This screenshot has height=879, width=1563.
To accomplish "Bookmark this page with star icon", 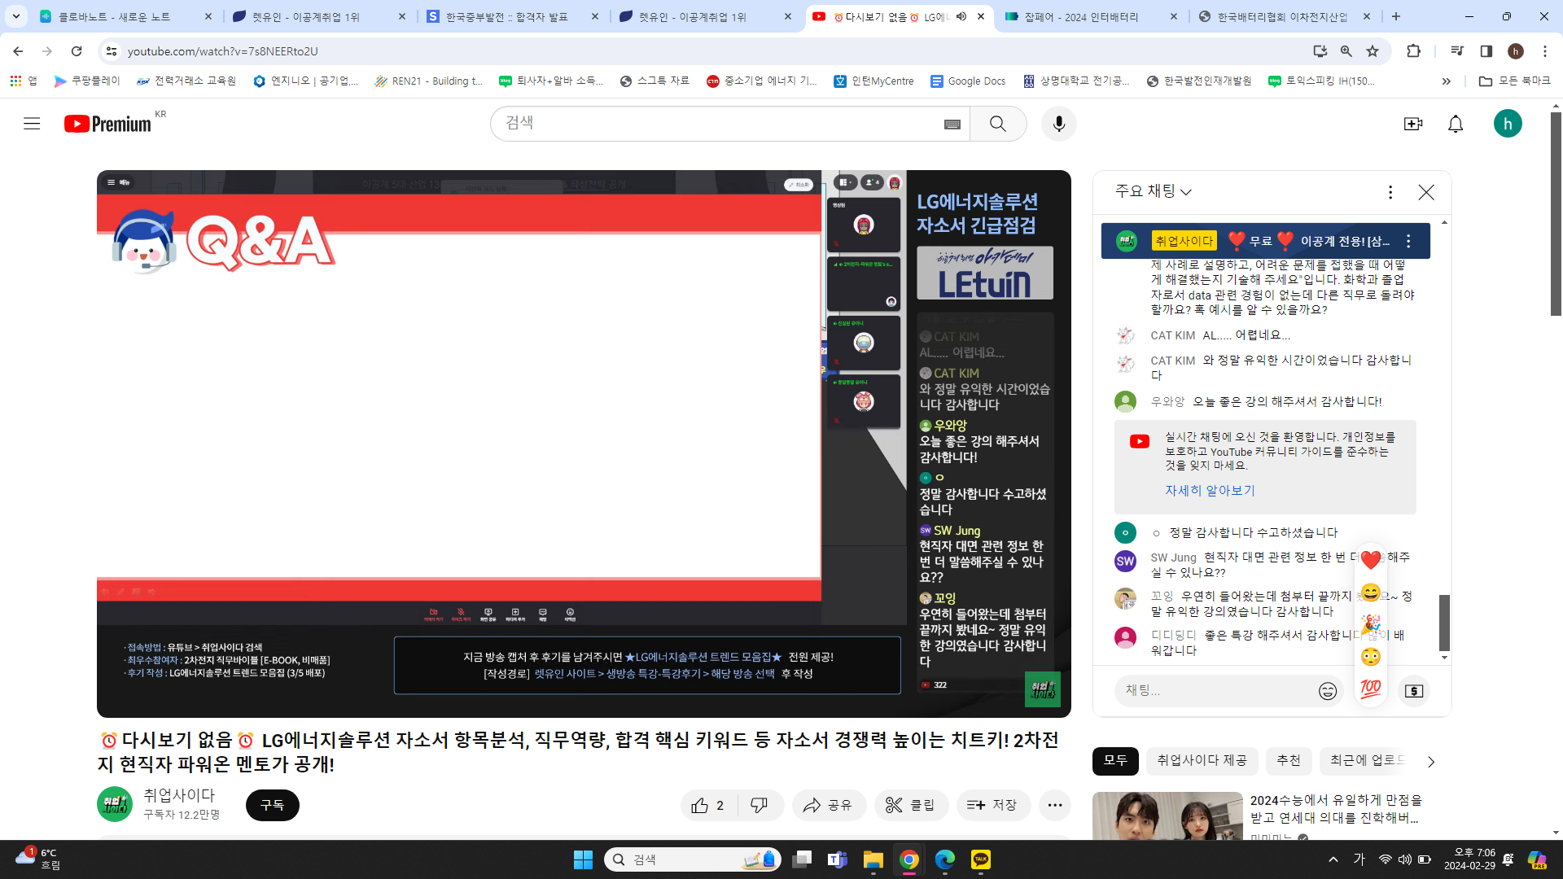I will click(1373, 51).
